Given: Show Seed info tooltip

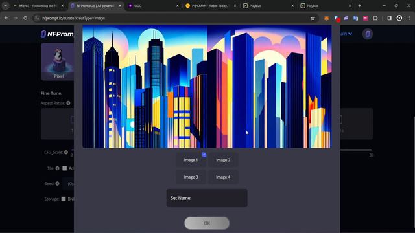Looking at the screenshot, I should pos(57,184).
